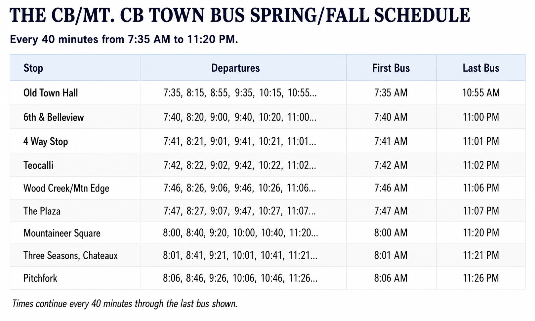535x321 pixels.
Task: Click the Mountaineer Square stop name
Action: pyautogui.click(x=62, y=233)
